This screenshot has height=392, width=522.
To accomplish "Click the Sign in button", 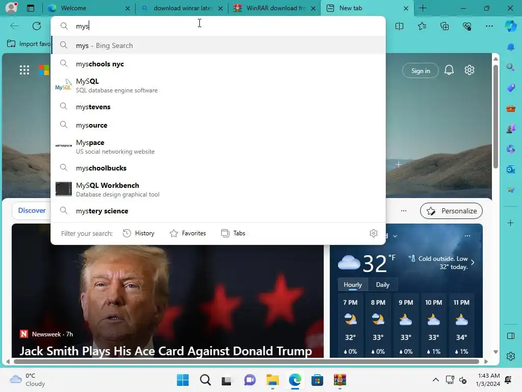I will point(421,70).
